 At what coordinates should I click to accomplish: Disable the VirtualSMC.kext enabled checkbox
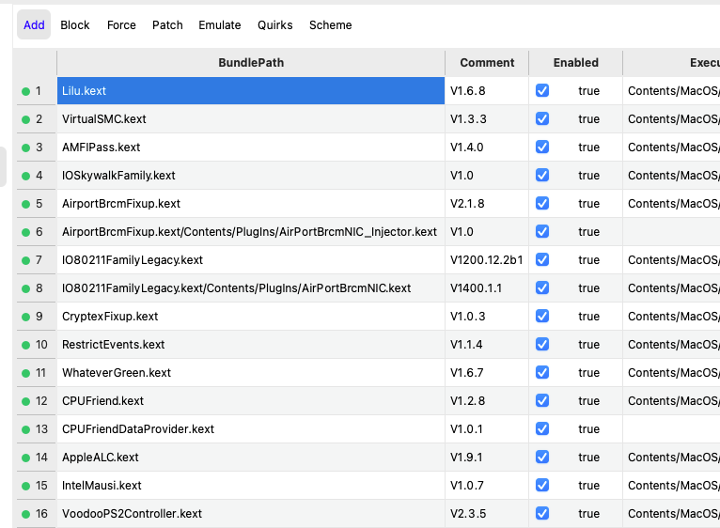pos(542,119)
